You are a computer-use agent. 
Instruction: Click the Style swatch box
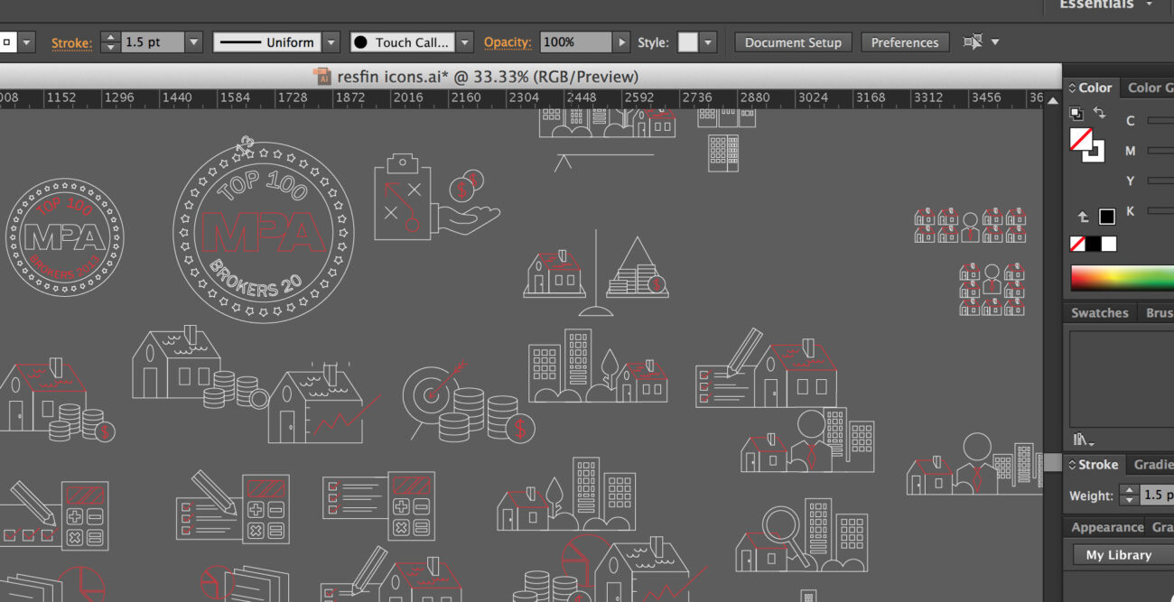[x=688, y=42]
